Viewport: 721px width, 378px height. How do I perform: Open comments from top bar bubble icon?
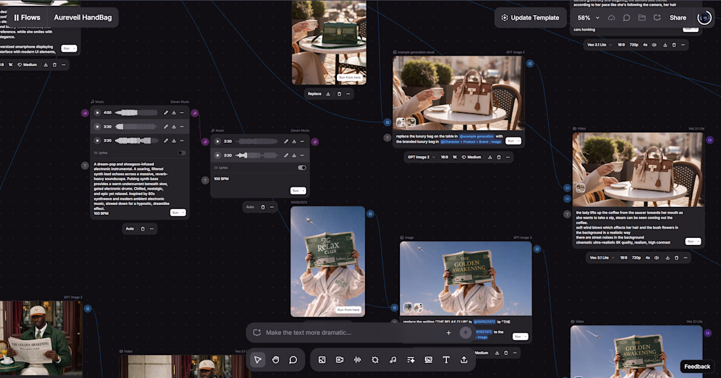[x=626, y=18]
